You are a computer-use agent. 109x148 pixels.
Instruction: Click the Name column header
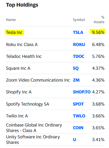click(11, 20)
